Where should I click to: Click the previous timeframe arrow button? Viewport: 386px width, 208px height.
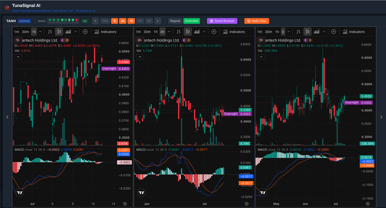[95, 21]
